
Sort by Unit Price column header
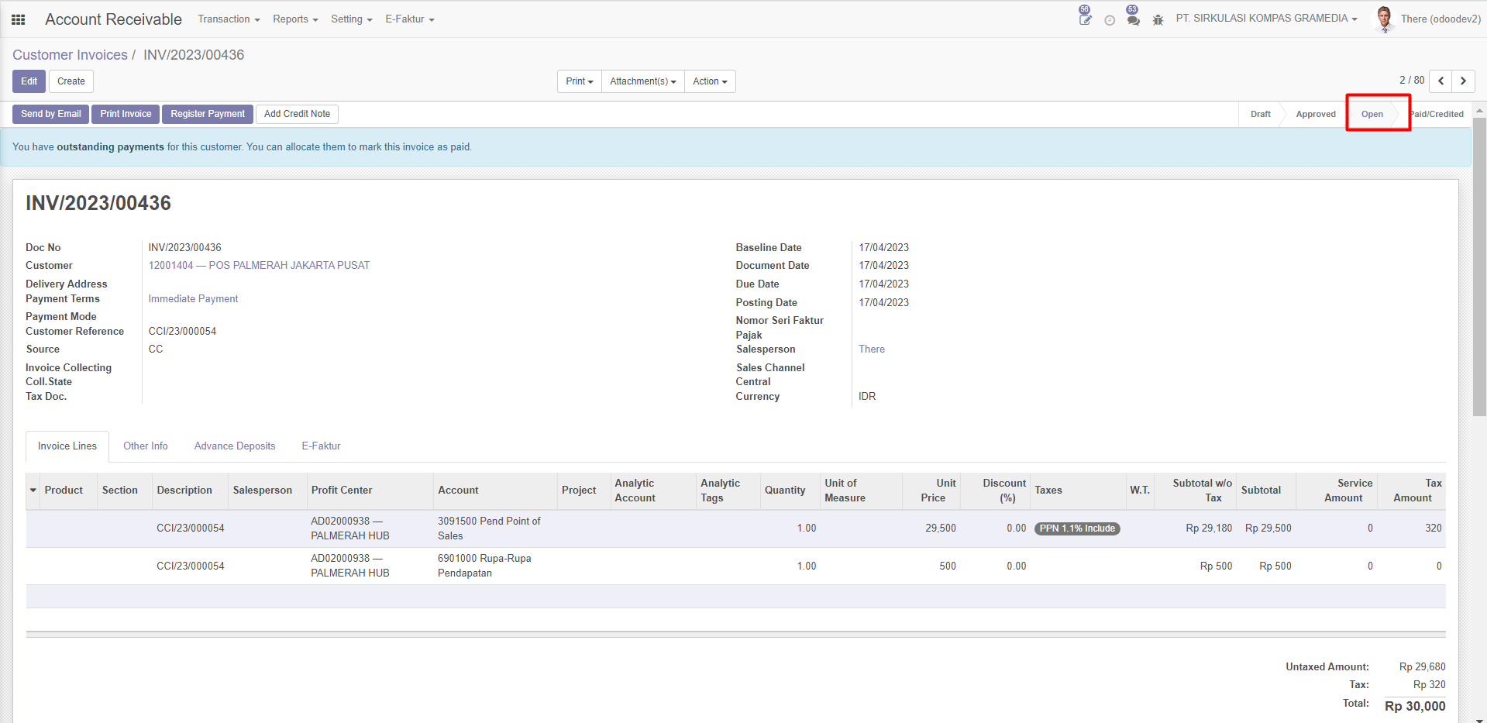(x=933, y=491)
